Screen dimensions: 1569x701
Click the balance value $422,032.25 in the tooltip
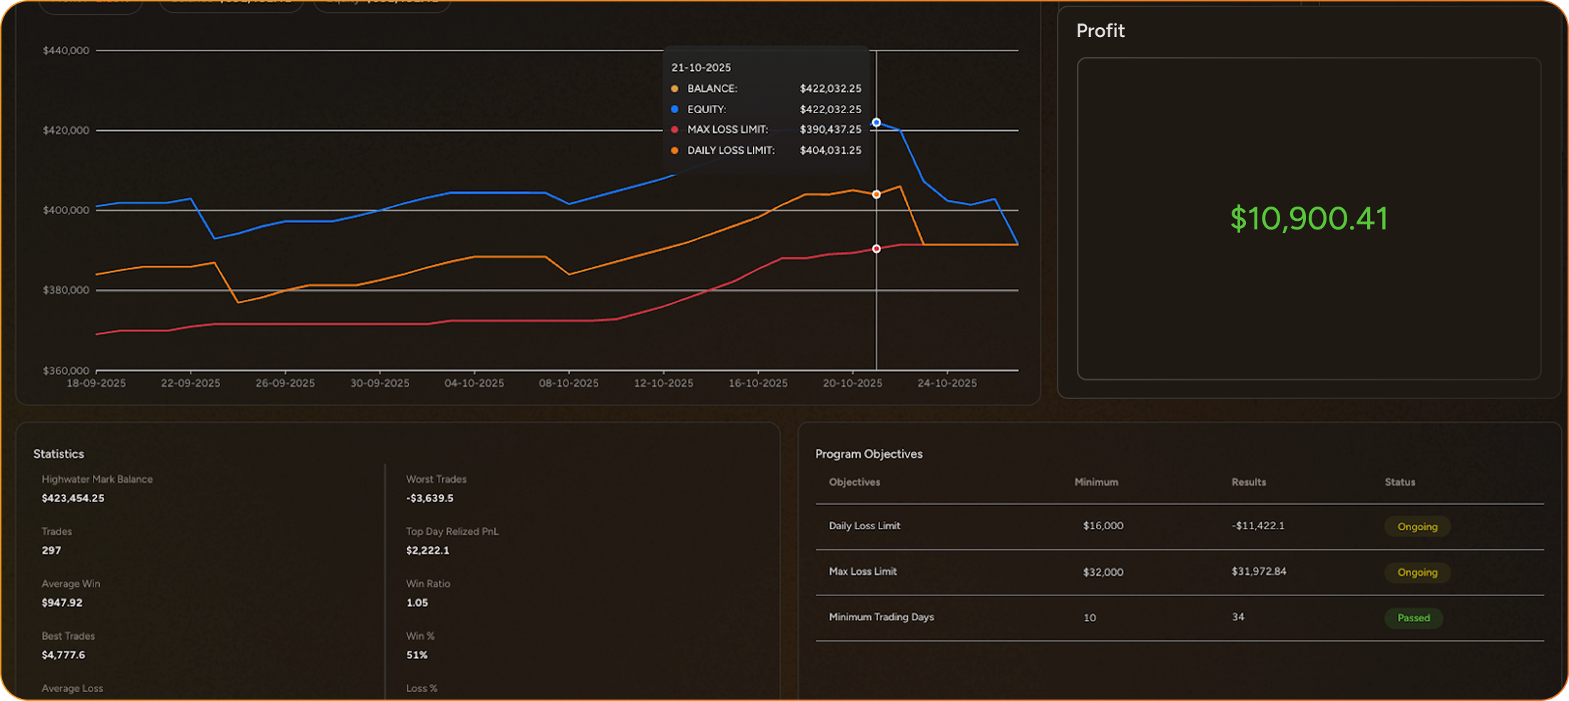[x=831, y=89]
